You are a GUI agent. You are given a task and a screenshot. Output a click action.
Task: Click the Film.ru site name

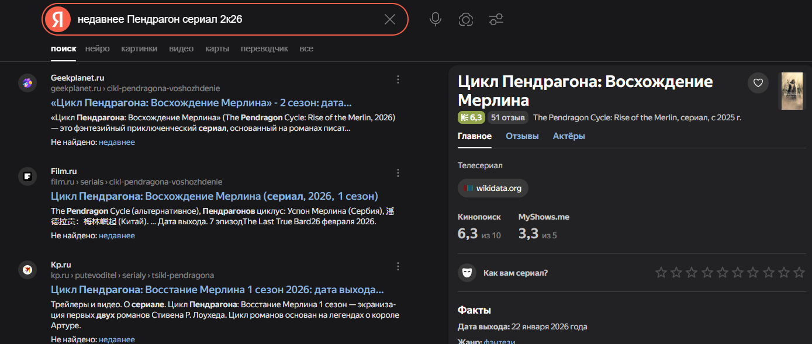click(64, 171)
